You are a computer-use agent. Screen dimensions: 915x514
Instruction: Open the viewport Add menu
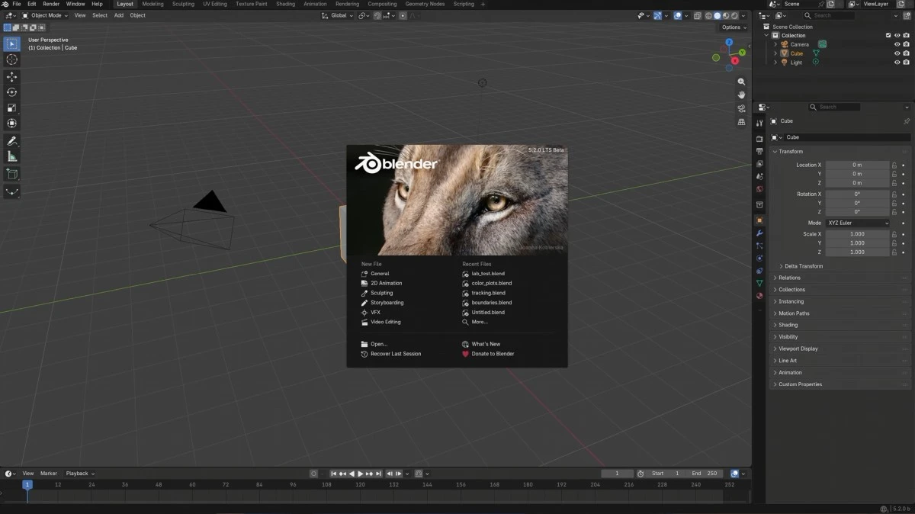[119, 15]
